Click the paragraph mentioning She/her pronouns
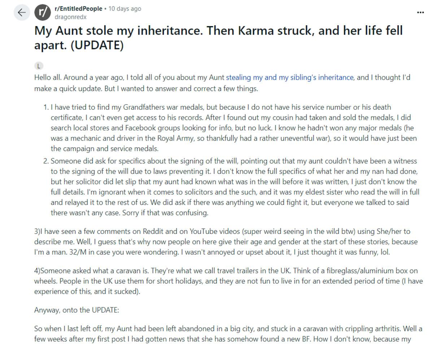The image size is (433, 344). pos(224,241)
